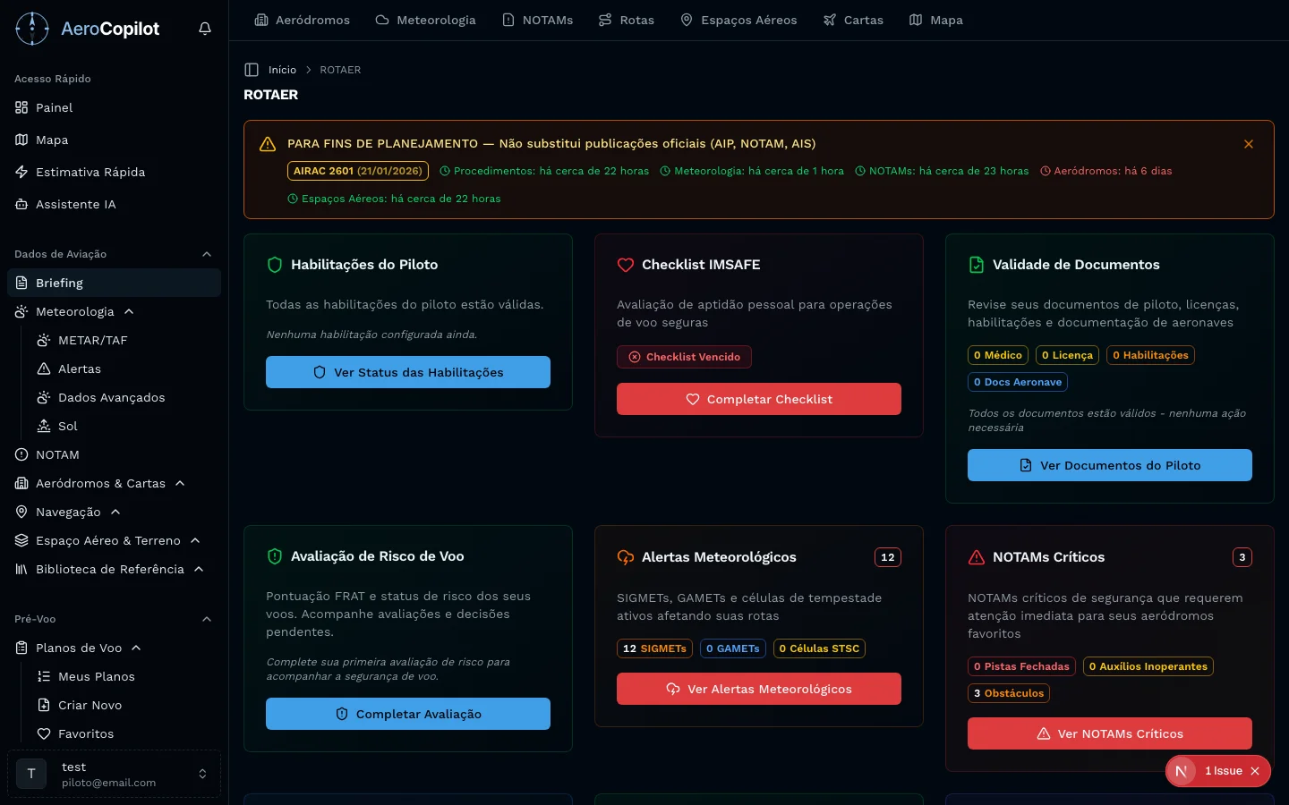The image size is (1289, 805).
Task: Open the Cartas top menu
Action: [x=853, y=20]
